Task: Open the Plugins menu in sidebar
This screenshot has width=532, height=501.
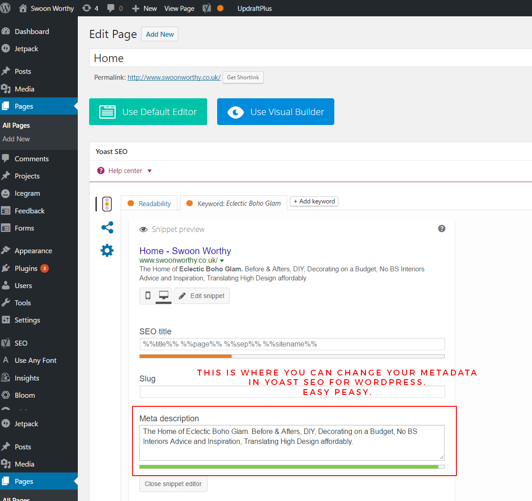Action: tap(26, 268)
